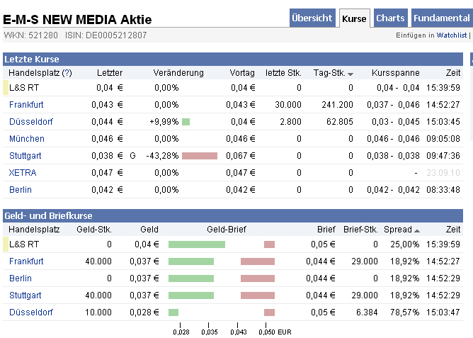Click the 241.200 Tag-Stk. value
The width and height of the screenshot is (473, 338).
[337, 105]
